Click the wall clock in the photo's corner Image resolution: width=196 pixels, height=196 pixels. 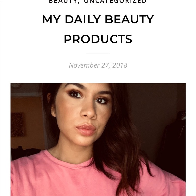(17, 86)
